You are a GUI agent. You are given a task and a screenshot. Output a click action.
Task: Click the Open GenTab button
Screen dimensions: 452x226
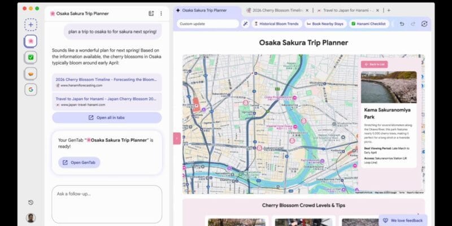pos(79,163)
